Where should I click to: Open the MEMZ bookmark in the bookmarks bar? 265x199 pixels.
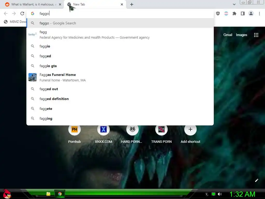point(15,22)
